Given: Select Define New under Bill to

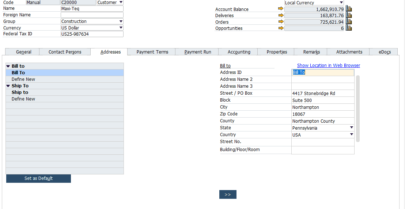Looking at the screenshot, I should tap(65, 79).
